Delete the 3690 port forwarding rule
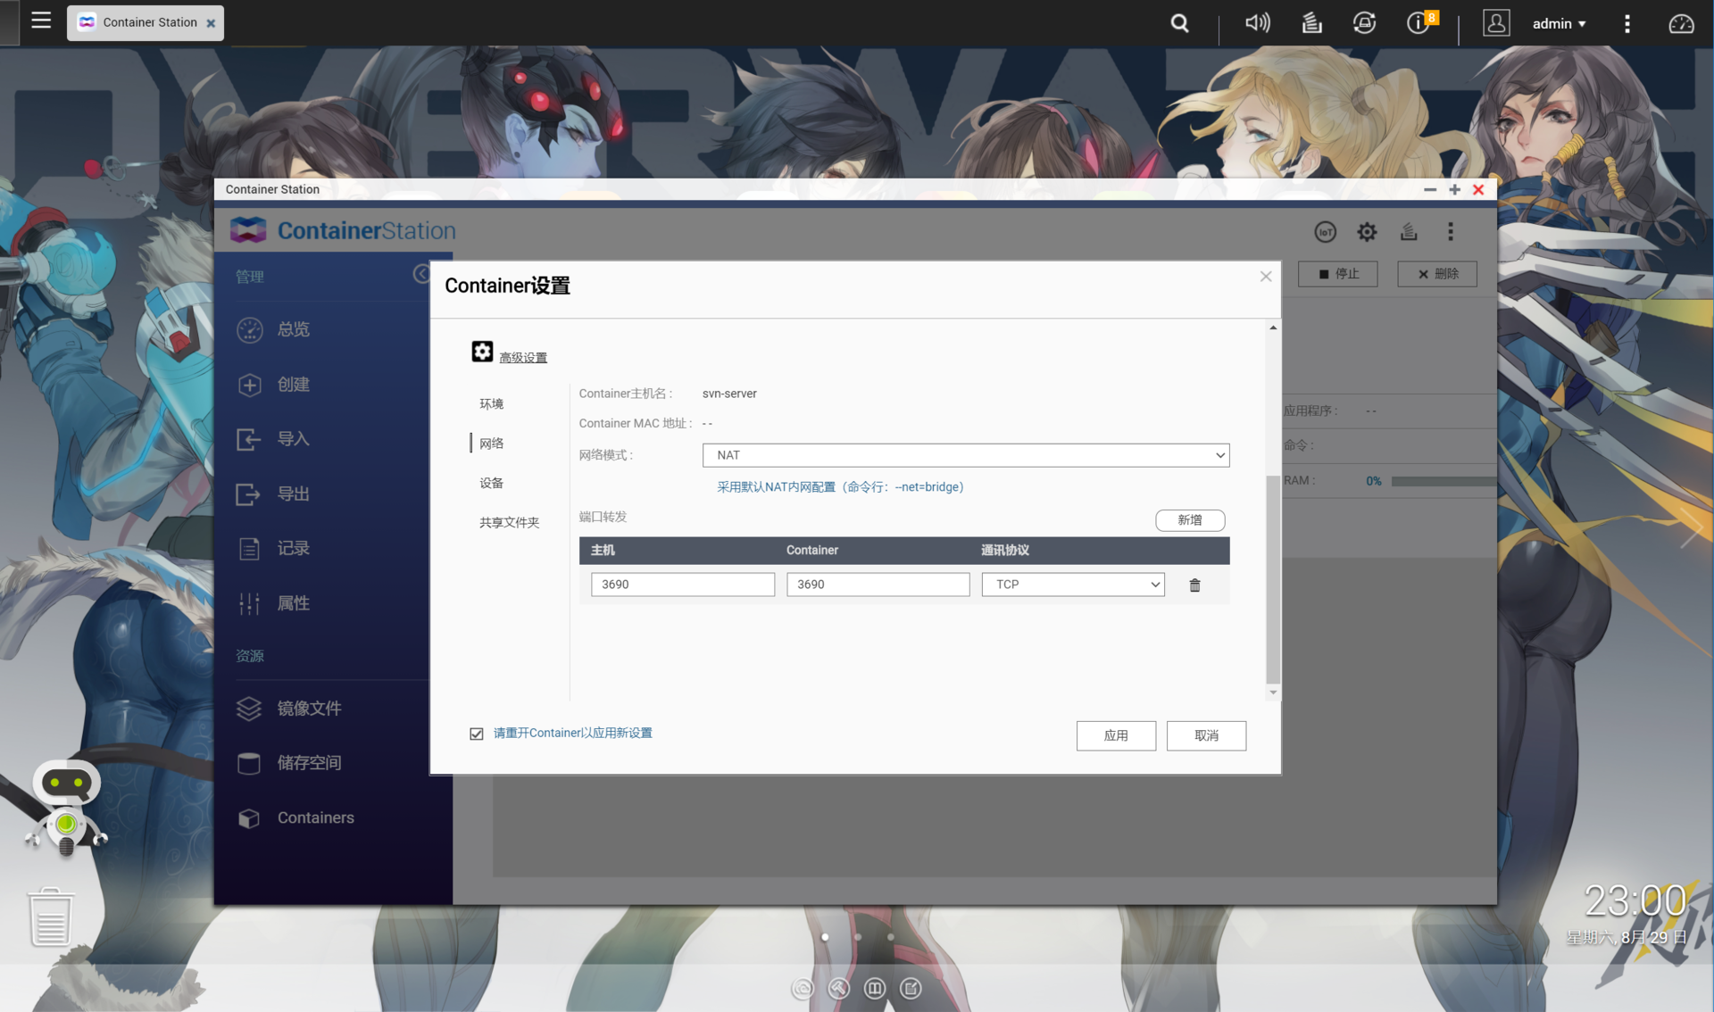The height and width of the screenshot is (1012, 1714). click(1194, 585)
